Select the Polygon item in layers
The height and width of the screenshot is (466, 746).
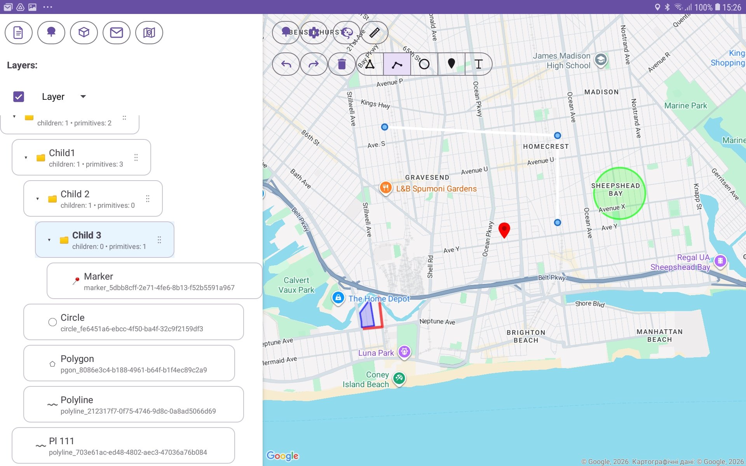coord(129,363)
